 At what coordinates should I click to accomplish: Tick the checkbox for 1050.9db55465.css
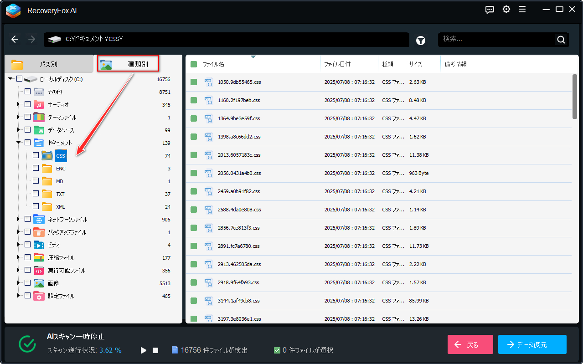click(194, 82)
